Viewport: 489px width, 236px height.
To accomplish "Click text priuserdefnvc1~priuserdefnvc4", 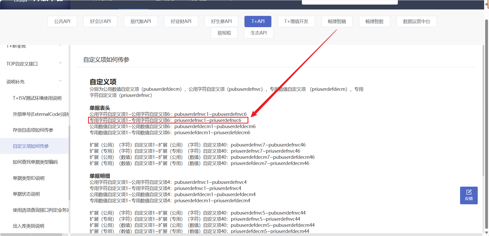I will click(x=208, y=188).
